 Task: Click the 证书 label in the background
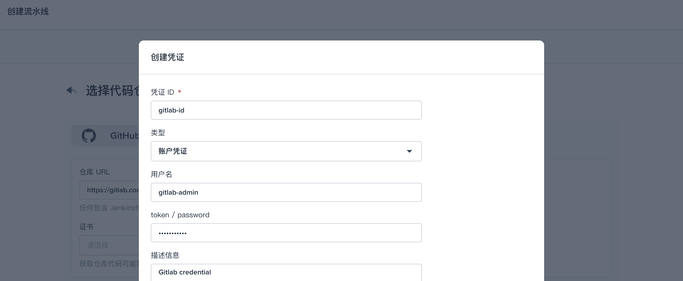click(x=86, y=227)
